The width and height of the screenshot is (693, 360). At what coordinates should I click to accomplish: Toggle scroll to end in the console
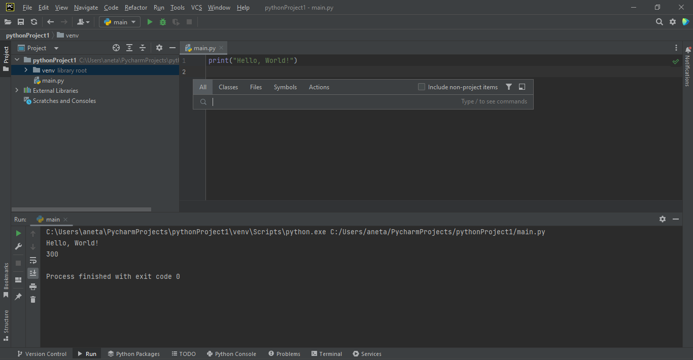tap(33, 273)
